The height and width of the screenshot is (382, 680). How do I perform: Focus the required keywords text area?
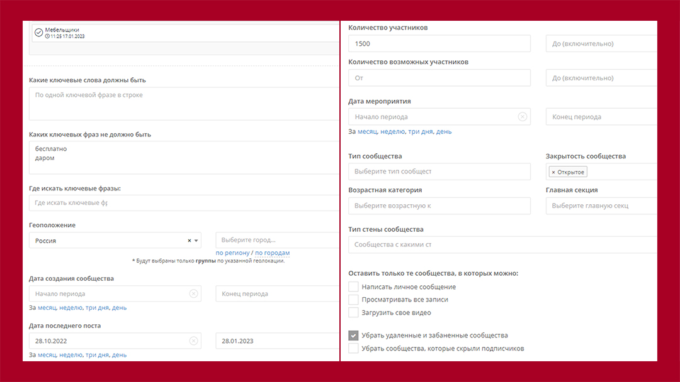click(184, 104)
